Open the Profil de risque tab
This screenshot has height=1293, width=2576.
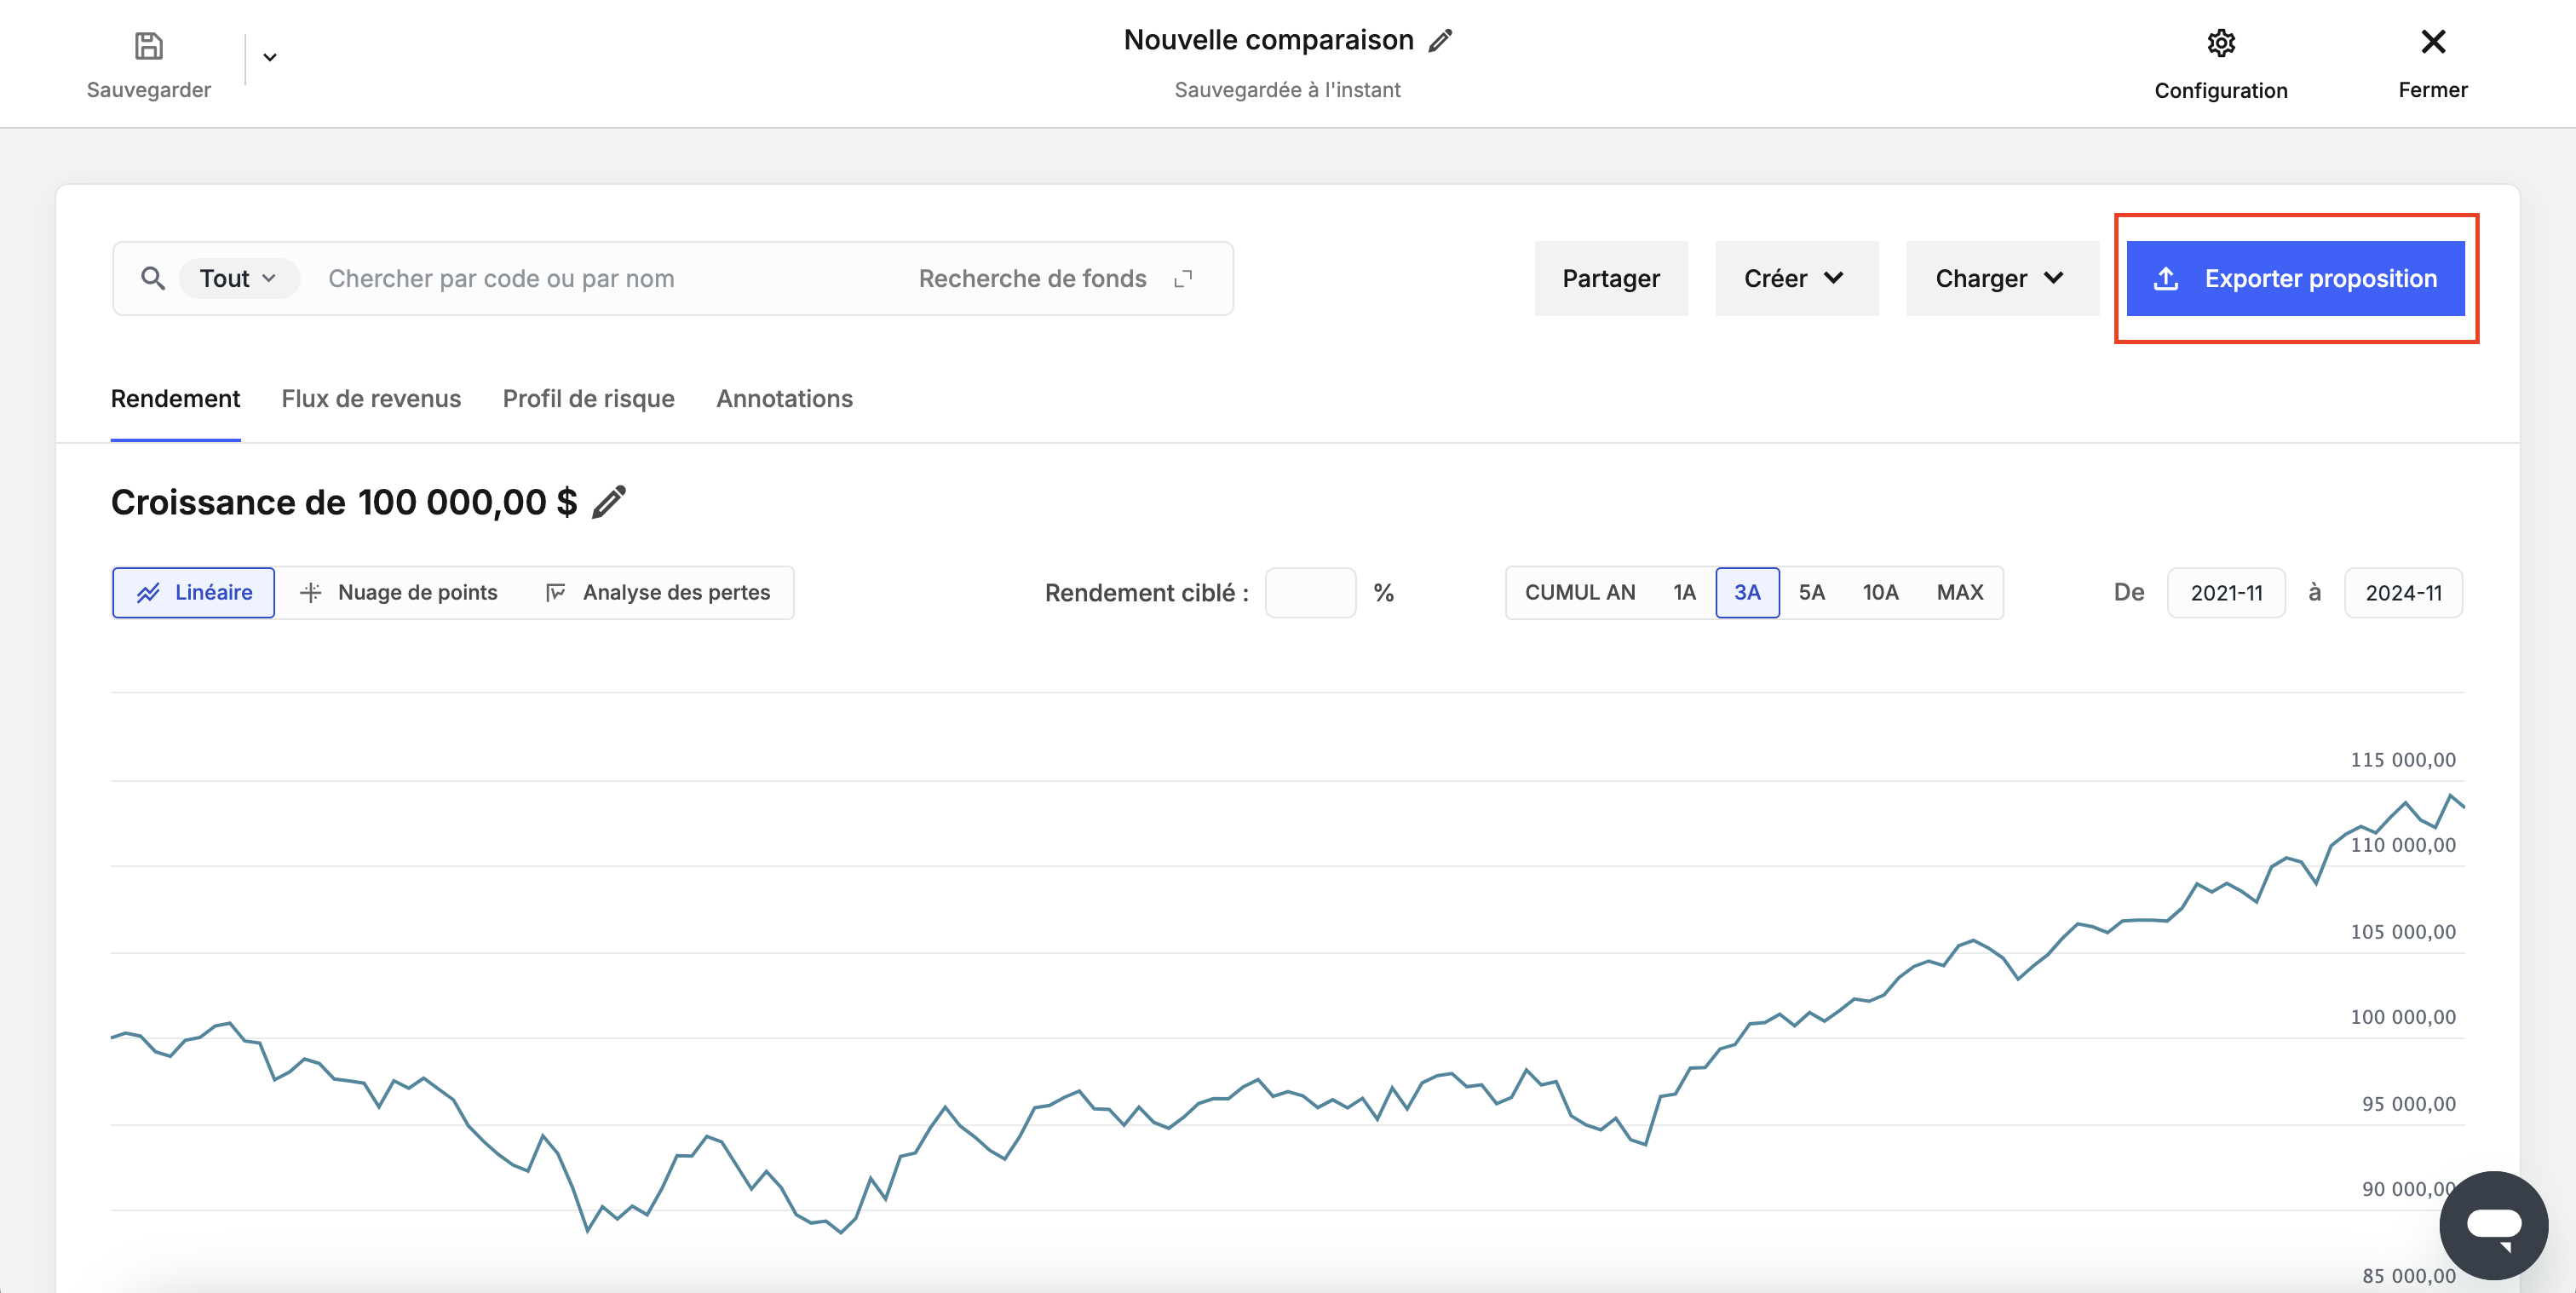588,399
